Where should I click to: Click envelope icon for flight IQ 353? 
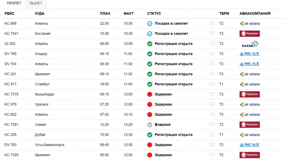click(x=212, y=44)
